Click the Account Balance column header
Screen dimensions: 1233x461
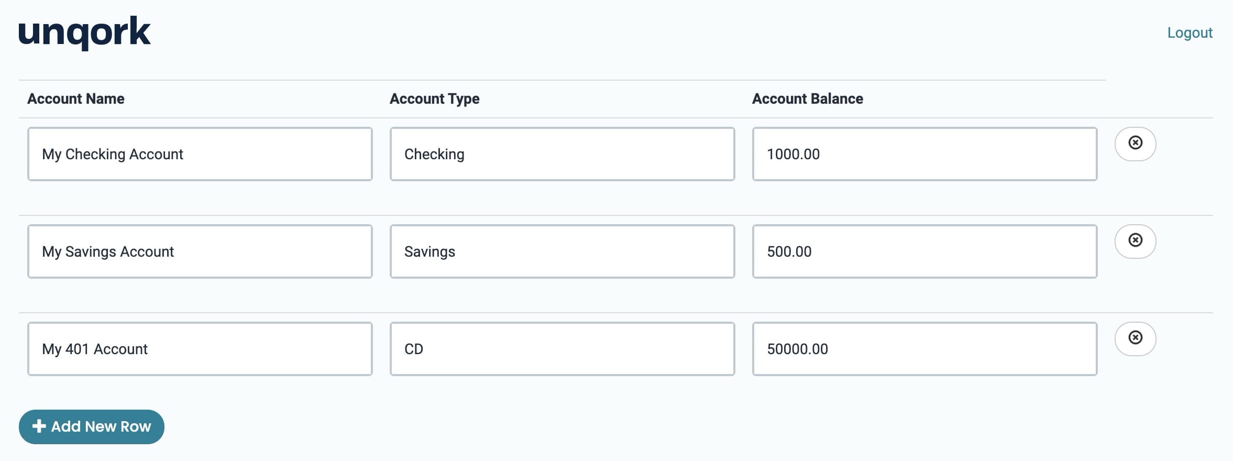pos(808,98)
